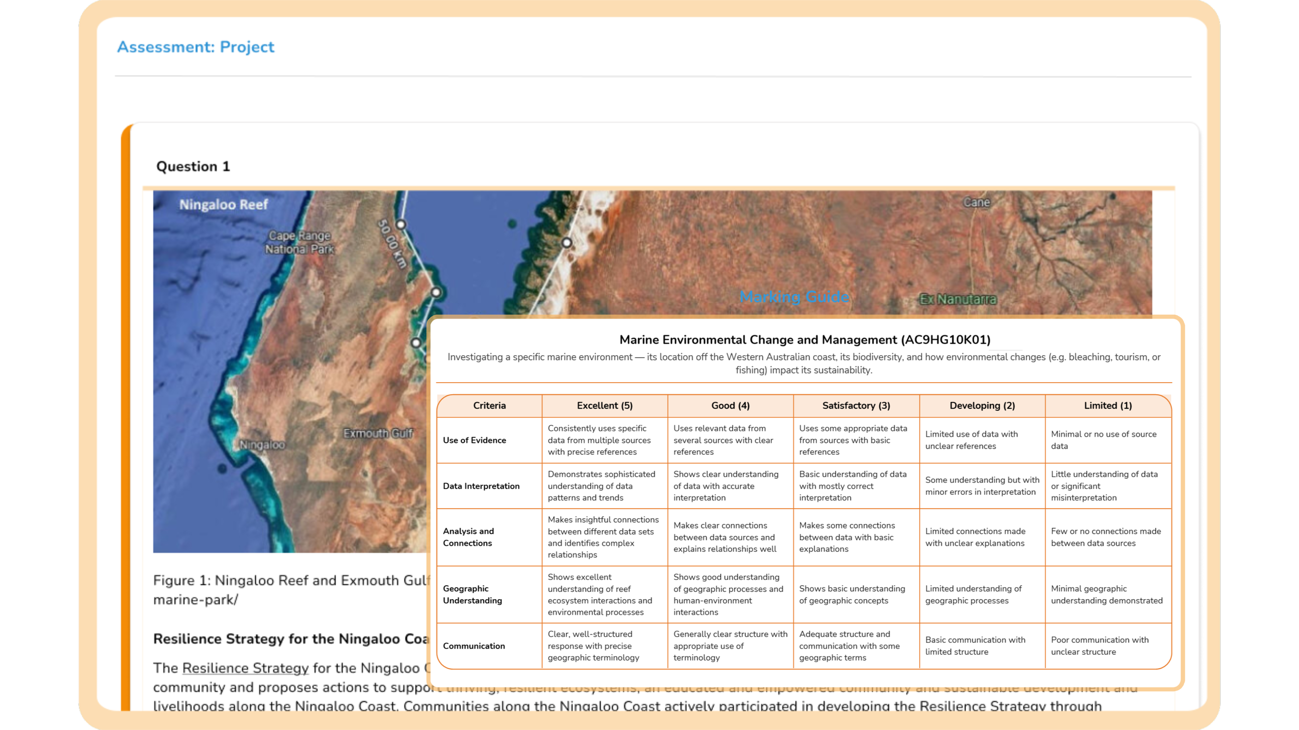Click the Criteria column header
This screenshot has height=730, width=1299.
(489, 405)
